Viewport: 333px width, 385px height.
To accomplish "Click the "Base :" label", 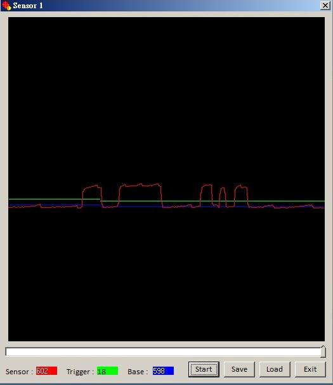I will [x=138, y=372].
